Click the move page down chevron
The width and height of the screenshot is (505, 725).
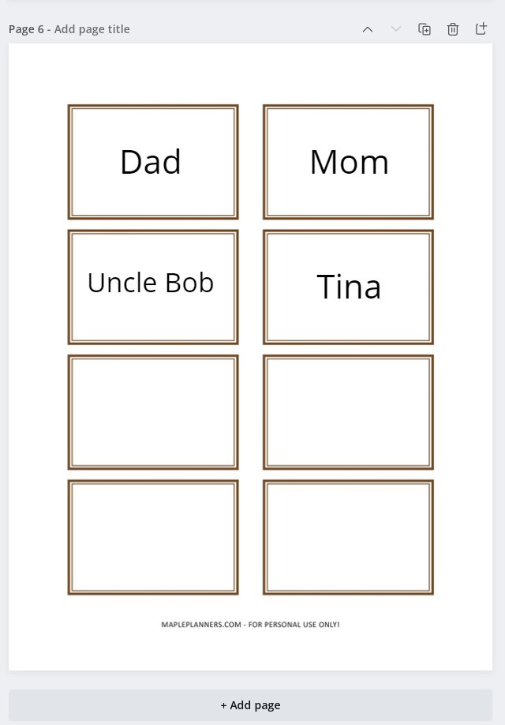396,29
